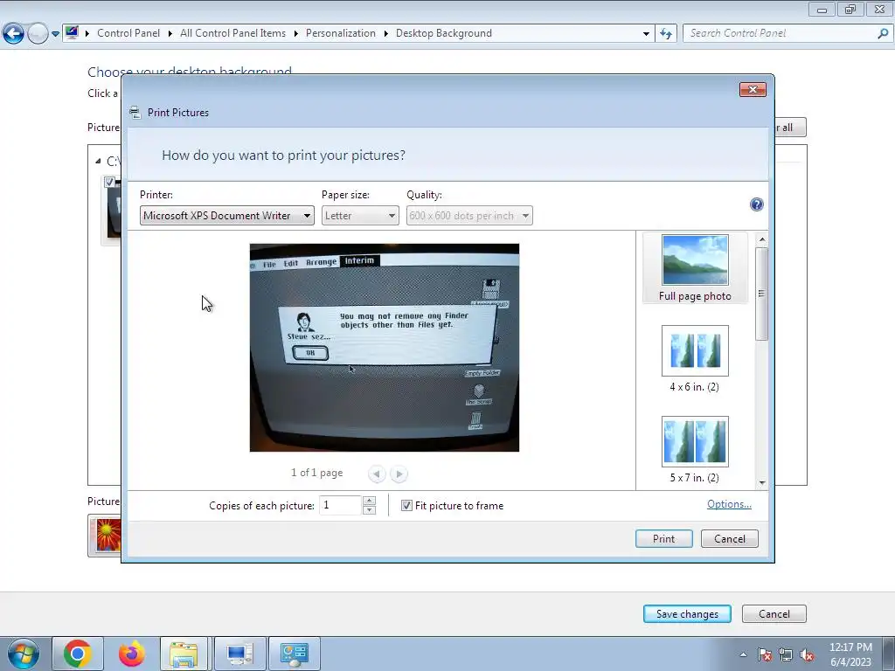Go to previous print preview page
895x671 pixels.
click(376, 474)
